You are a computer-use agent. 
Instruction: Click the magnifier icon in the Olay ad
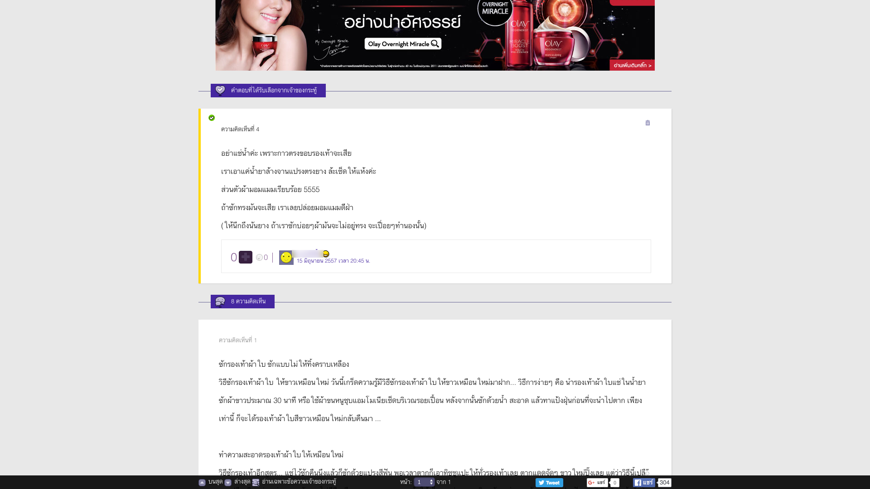click(x=435, y=43)
